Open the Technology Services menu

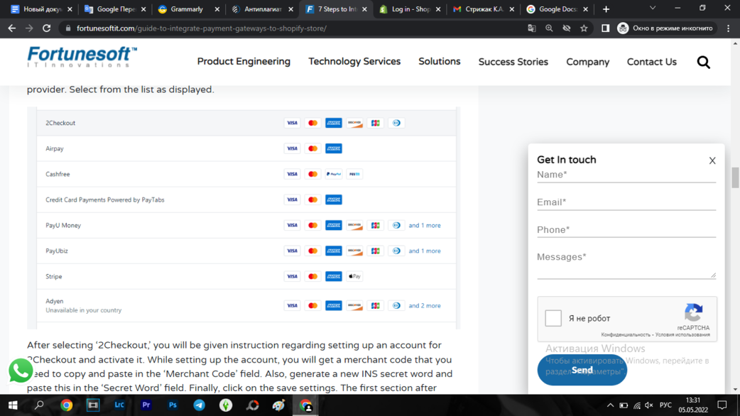pyautogui.click(x=354, y=61)
